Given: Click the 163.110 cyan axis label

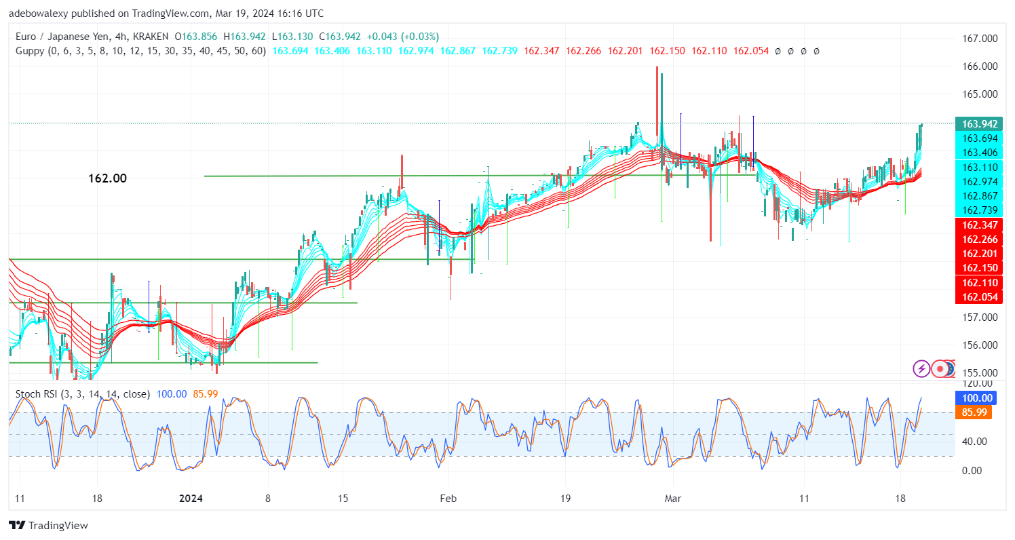Looking at the screenshot, I should pyautogui.click(x=978, y=167).
